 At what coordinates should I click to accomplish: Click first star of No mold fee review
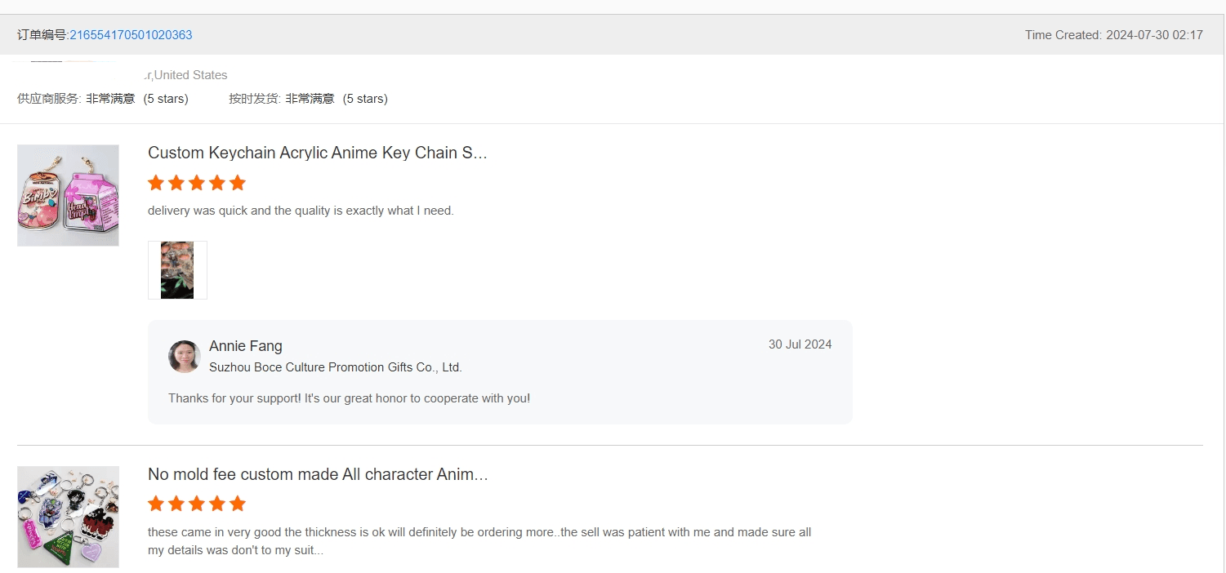[x=156, y=504]
